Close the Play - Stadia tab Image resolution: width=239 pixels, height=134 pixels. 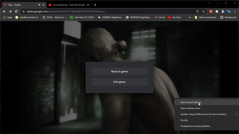coord(43,5)
